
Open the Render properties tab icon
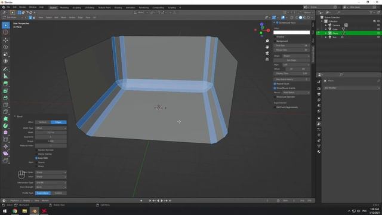pyautogui.click(x=319, y=88)
